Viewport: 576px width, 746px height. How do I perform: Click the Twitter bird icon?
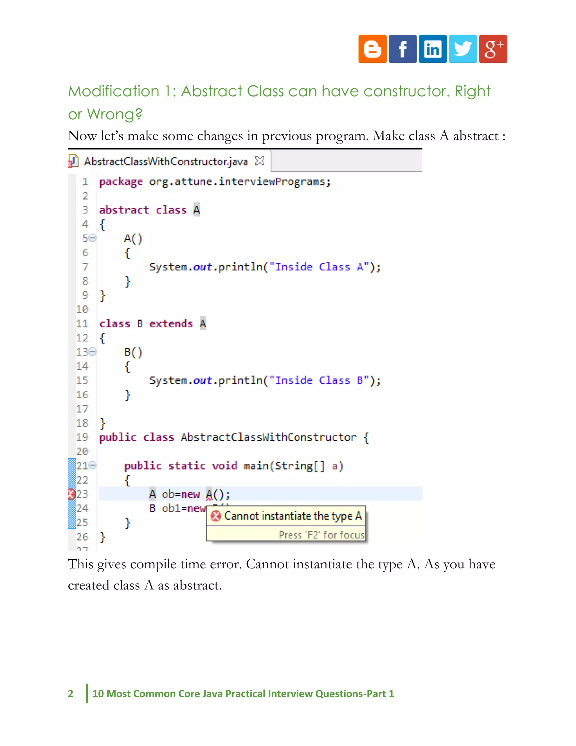pyautogui.click(x=463, y=49)
